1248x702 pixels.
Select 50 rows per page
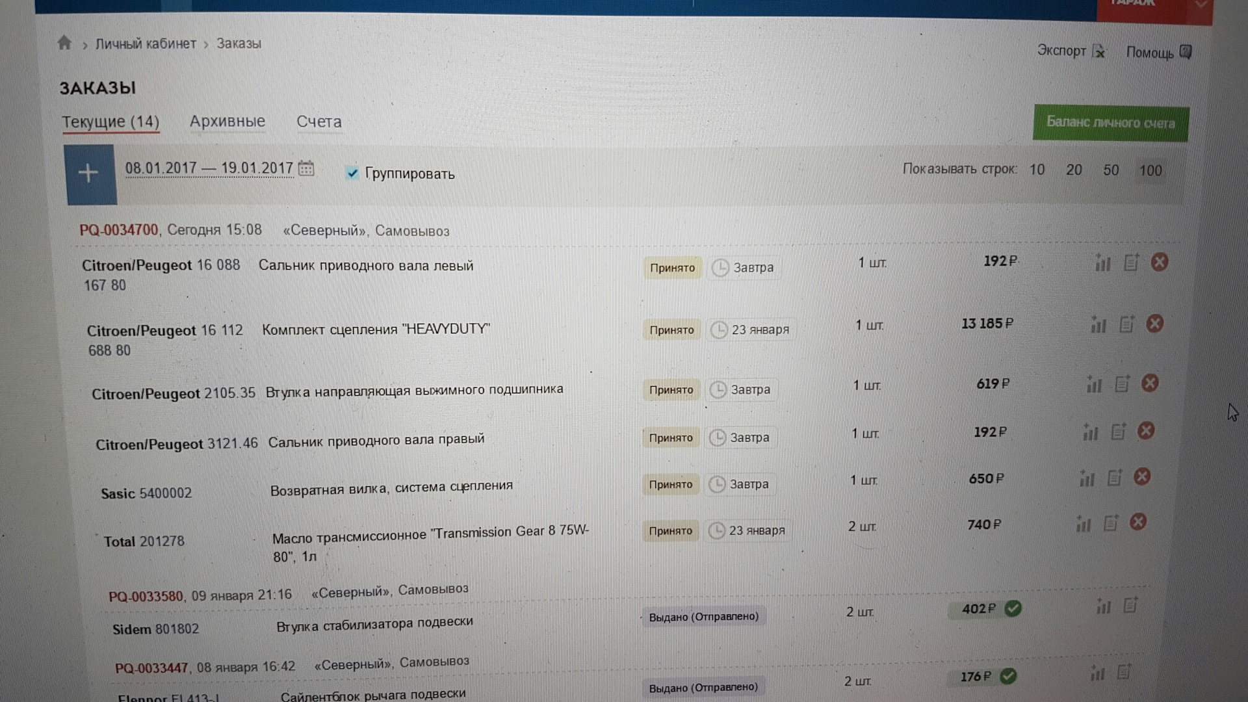pyautogui.click(x=1111, y=170)
